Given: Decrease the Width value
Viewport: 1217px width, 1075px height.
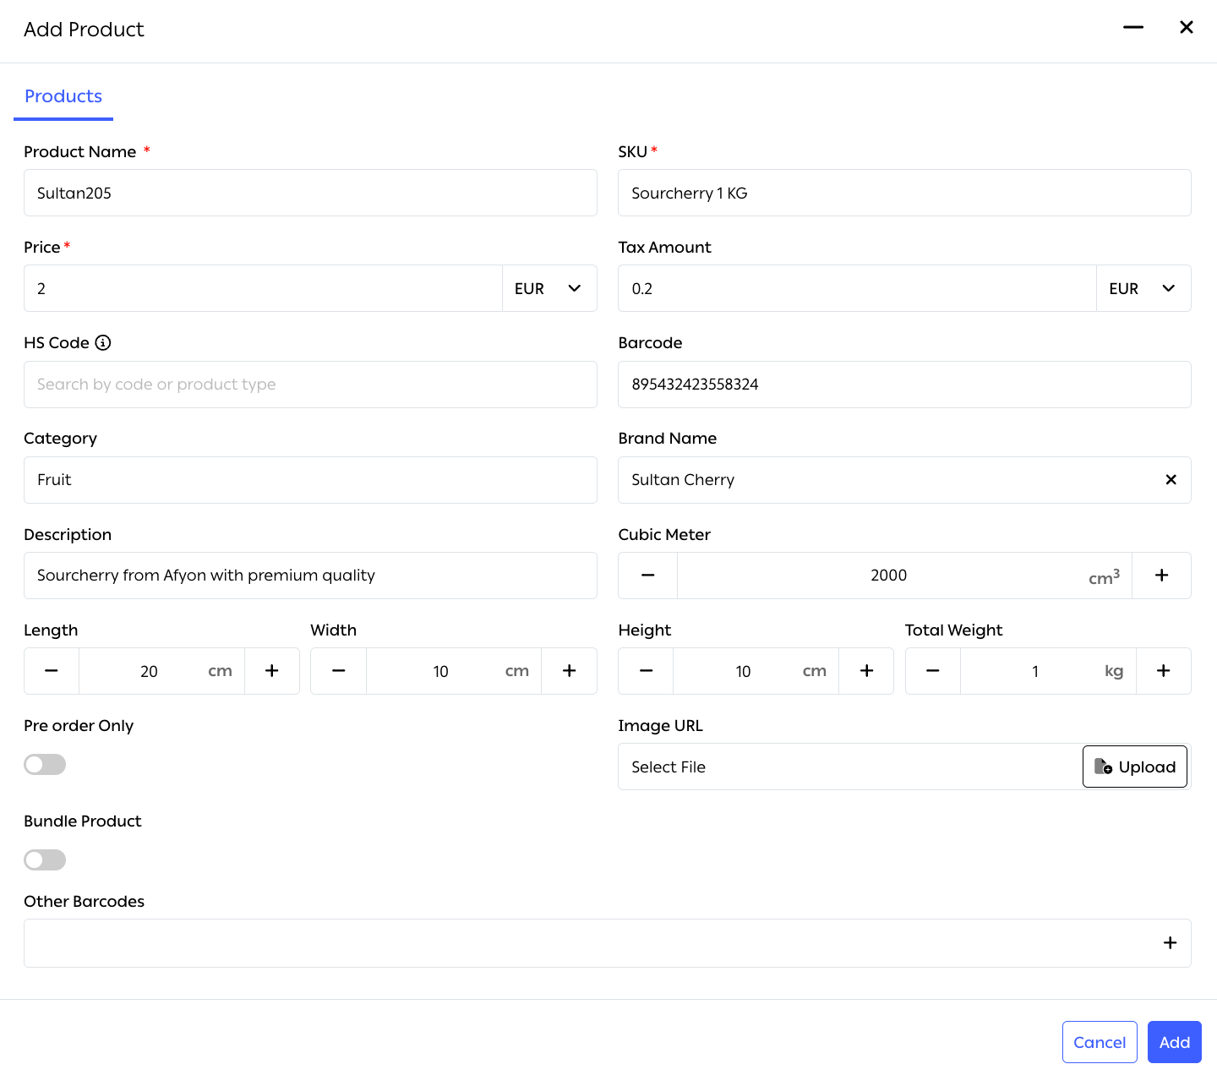Looking at the screenshot, I should (339, 671).
